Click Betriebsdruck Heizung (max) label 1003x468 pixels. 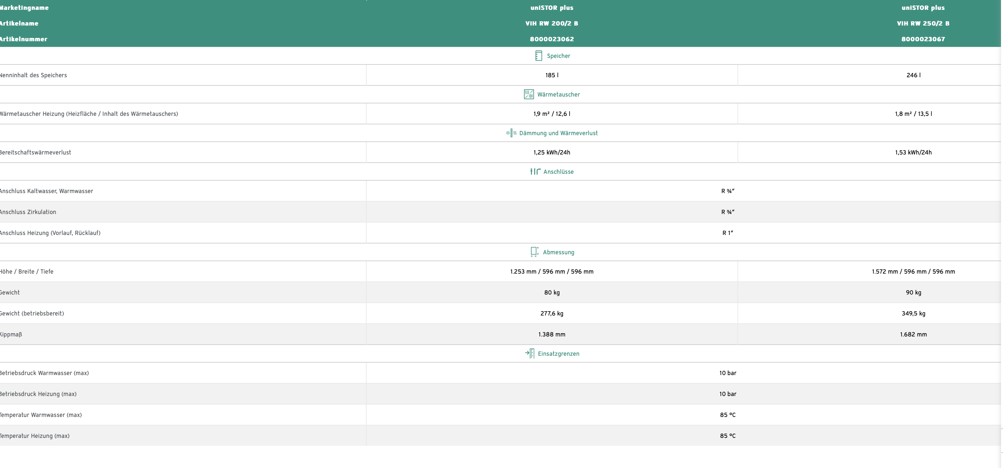38,394
